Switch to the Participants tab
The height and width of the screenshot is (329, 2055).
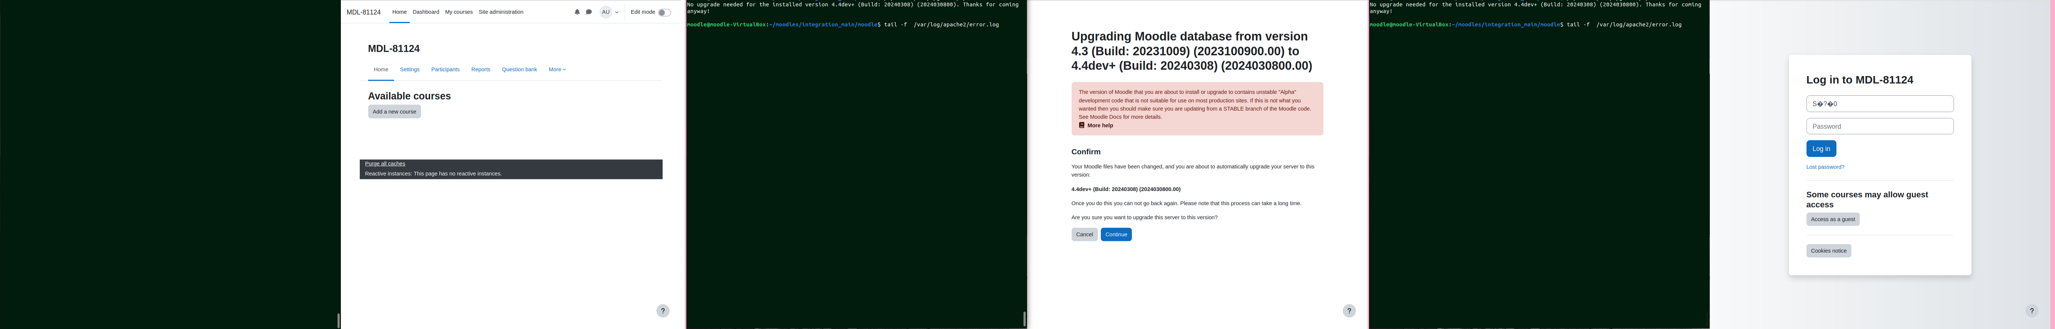point(445,69)
